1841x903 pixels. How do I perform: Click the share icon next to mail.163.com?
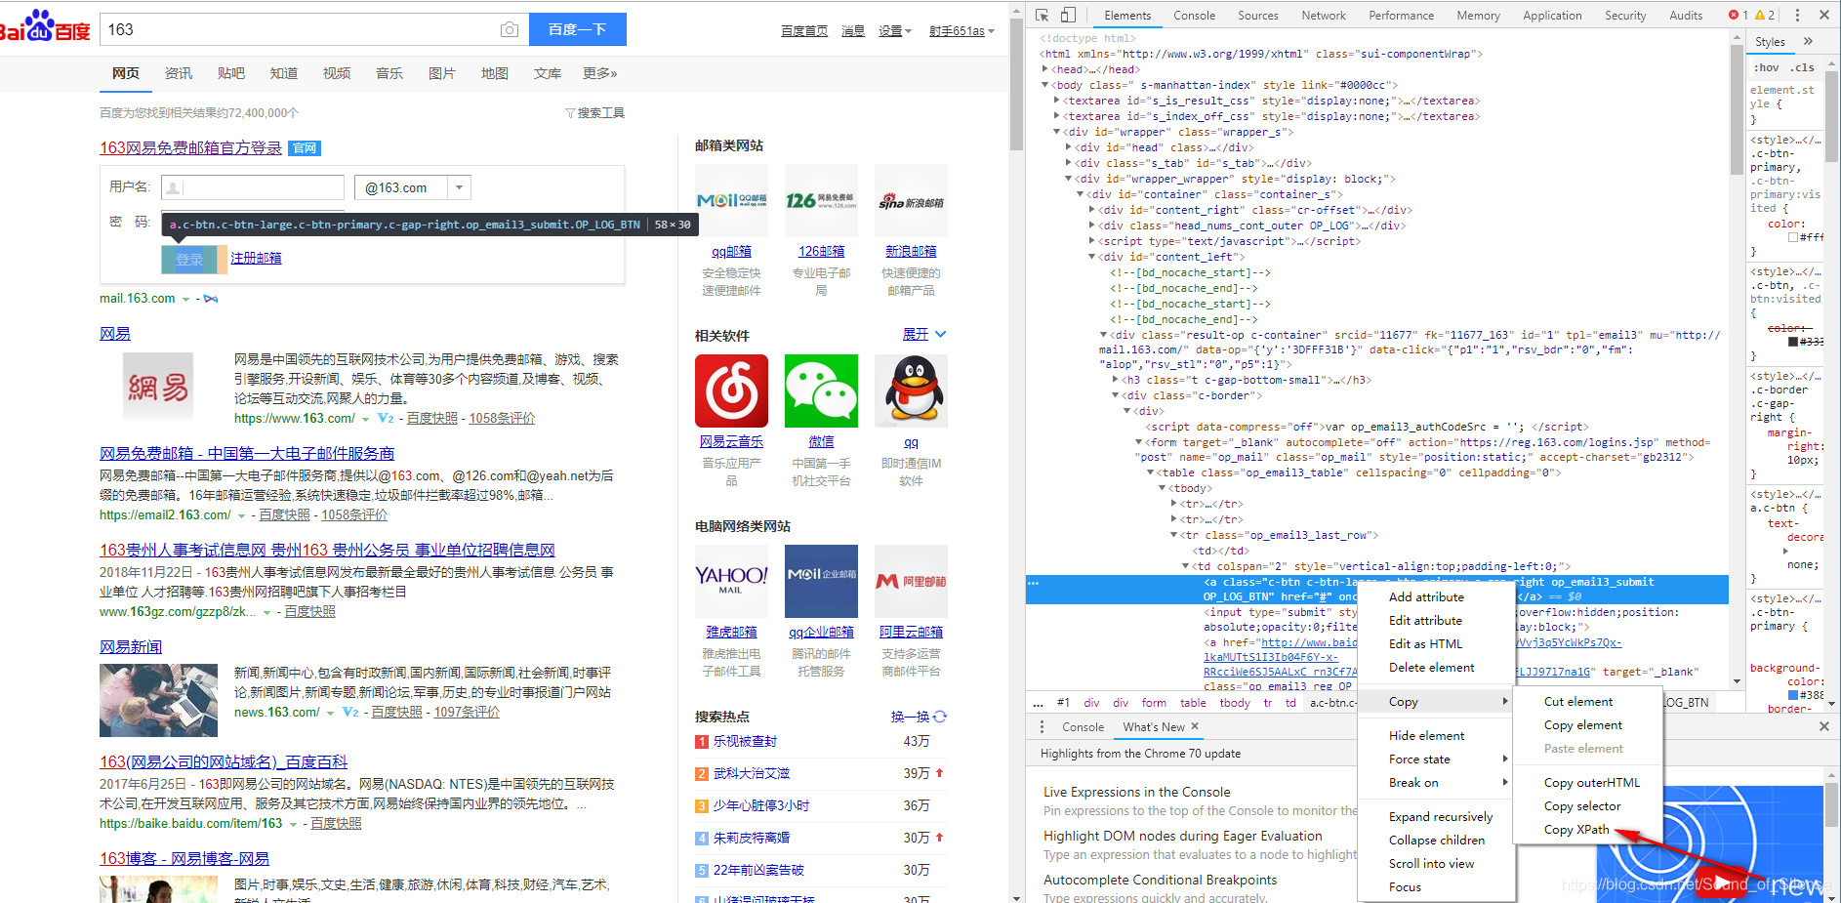pyautogui.click(x=211, y=299)
